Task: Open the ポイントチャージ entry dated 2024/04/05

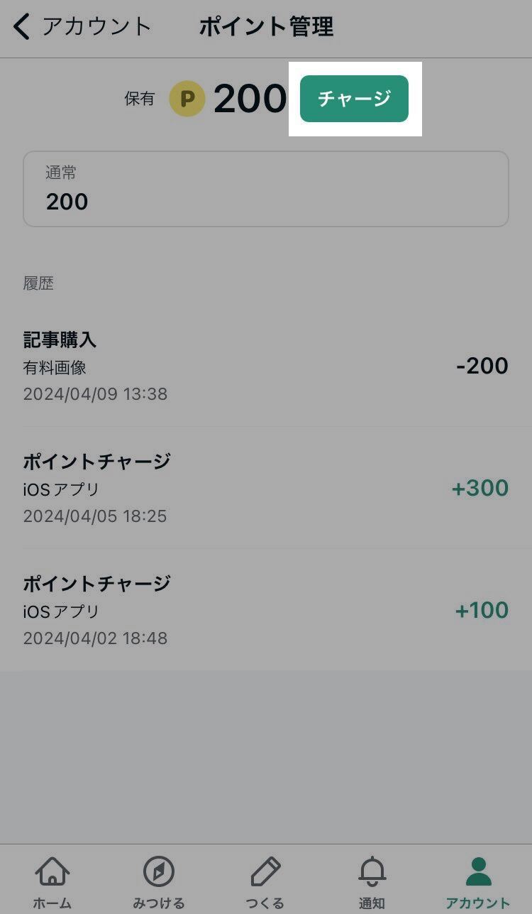Action: pyautogui.click(x=266, y=488)
